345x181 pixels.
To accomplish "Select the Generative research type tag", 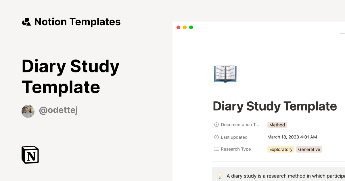I will 309,149.
